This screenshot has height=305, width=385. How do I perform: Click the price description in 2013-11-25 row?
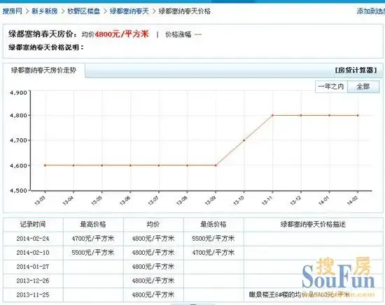coord(299,295)
